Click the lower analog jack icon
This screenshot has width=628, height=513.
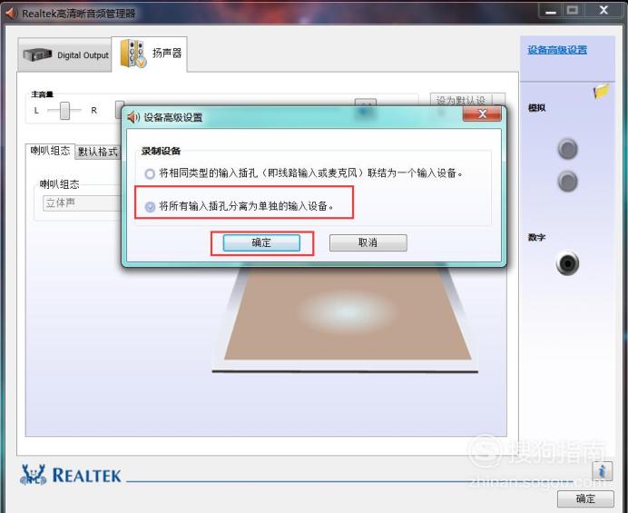[x=567, y=182]
